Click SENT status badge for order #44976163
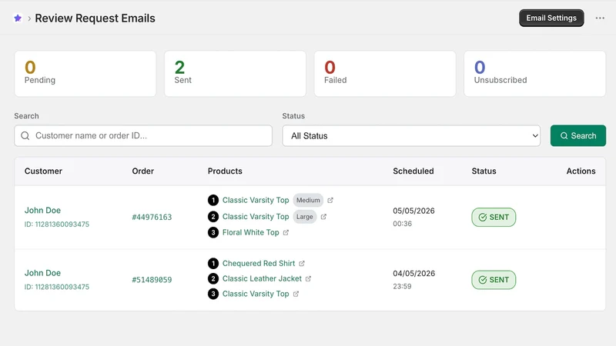The image size is (616, 346). coord(494,218)
